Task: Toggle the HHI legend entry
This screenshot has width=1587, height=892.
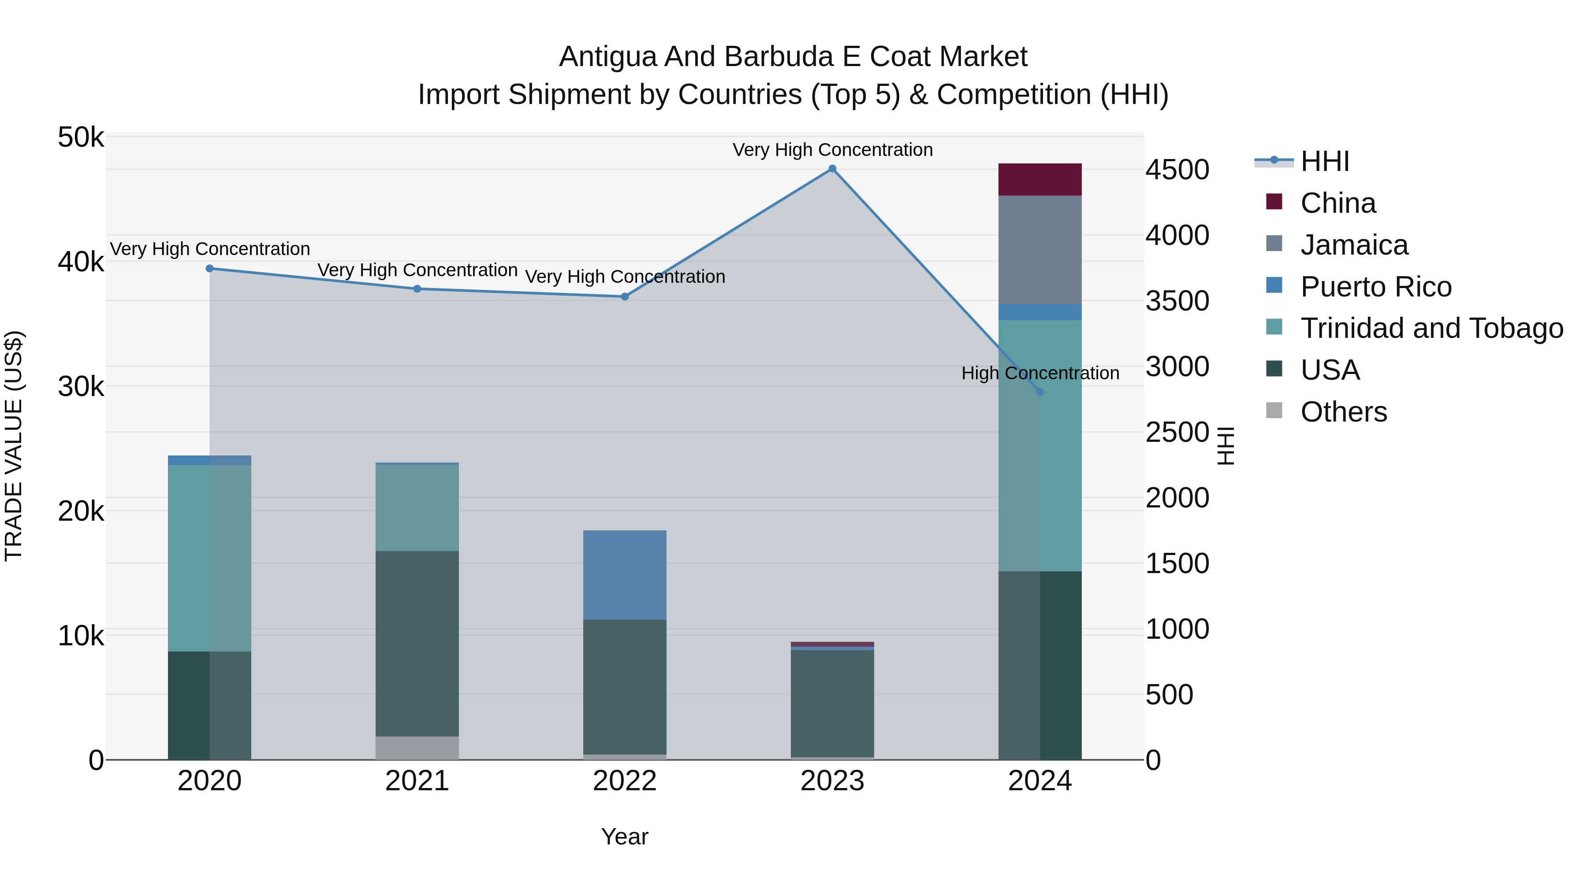Action: point(1302,161)
